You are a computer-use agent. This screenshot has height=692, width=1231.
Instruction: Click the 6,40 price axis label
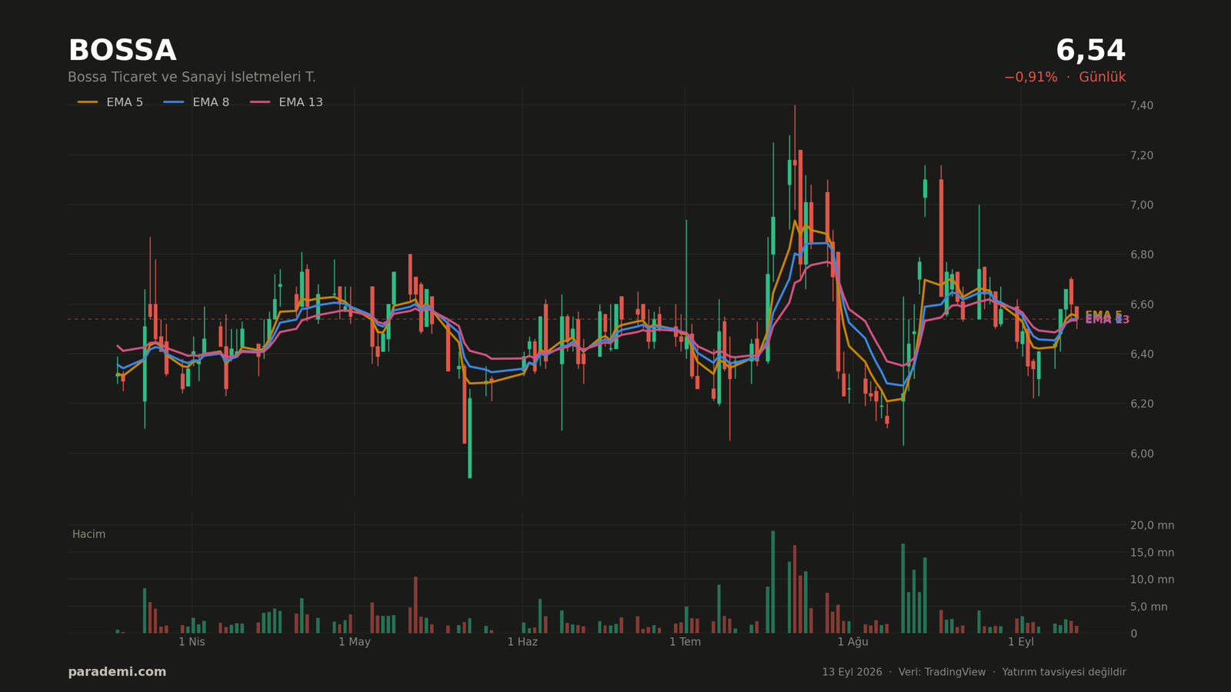pos(1142,354)
